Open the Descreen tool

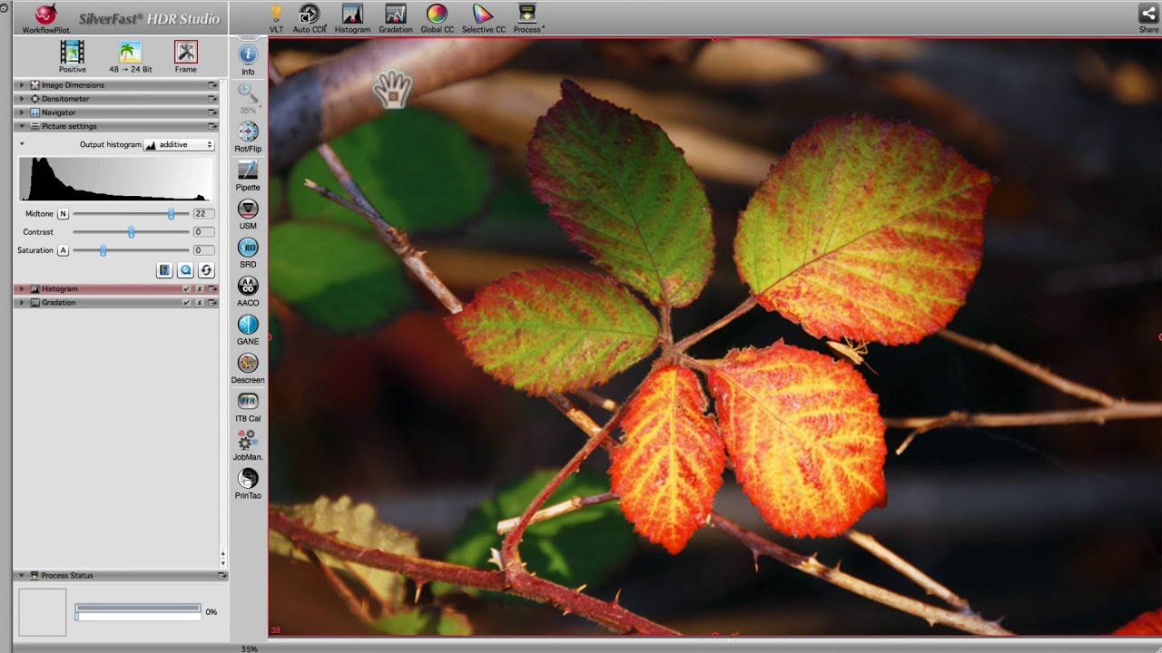pyautogui.click(x=248, y=363)
